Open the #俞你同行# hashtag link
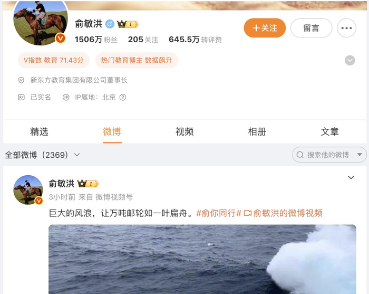Screen dimensions: 369x294 click(x=219, y=213)
